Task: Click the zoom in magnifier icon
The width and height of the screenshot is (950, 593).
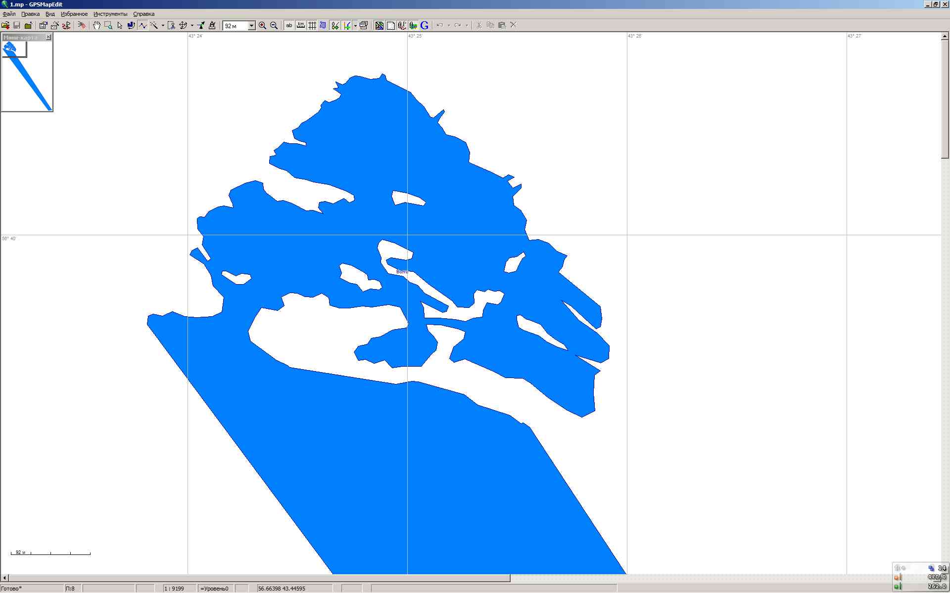Action: coord(262,25)
